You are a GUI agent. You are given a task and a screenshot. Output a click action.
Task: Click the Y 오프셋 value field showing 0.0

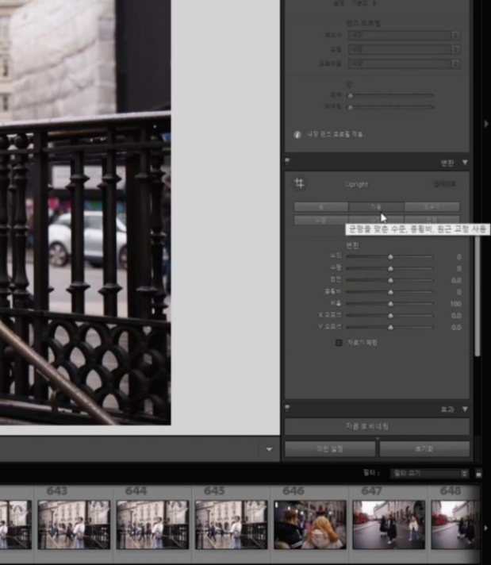[456, 328]
